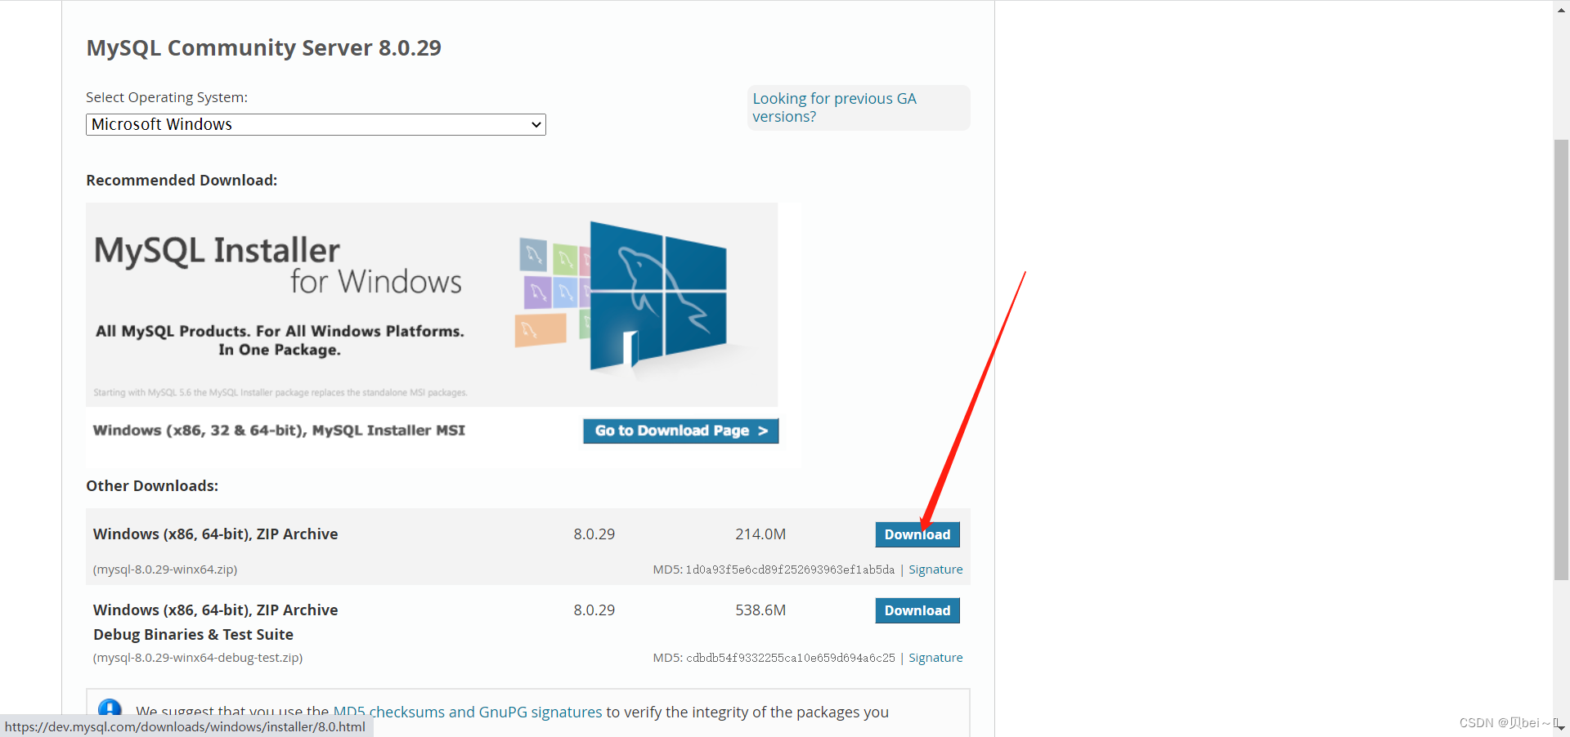
Task: Click the scrollbar down arrow
Action: pyautogui.click(x=1561, y=727)
